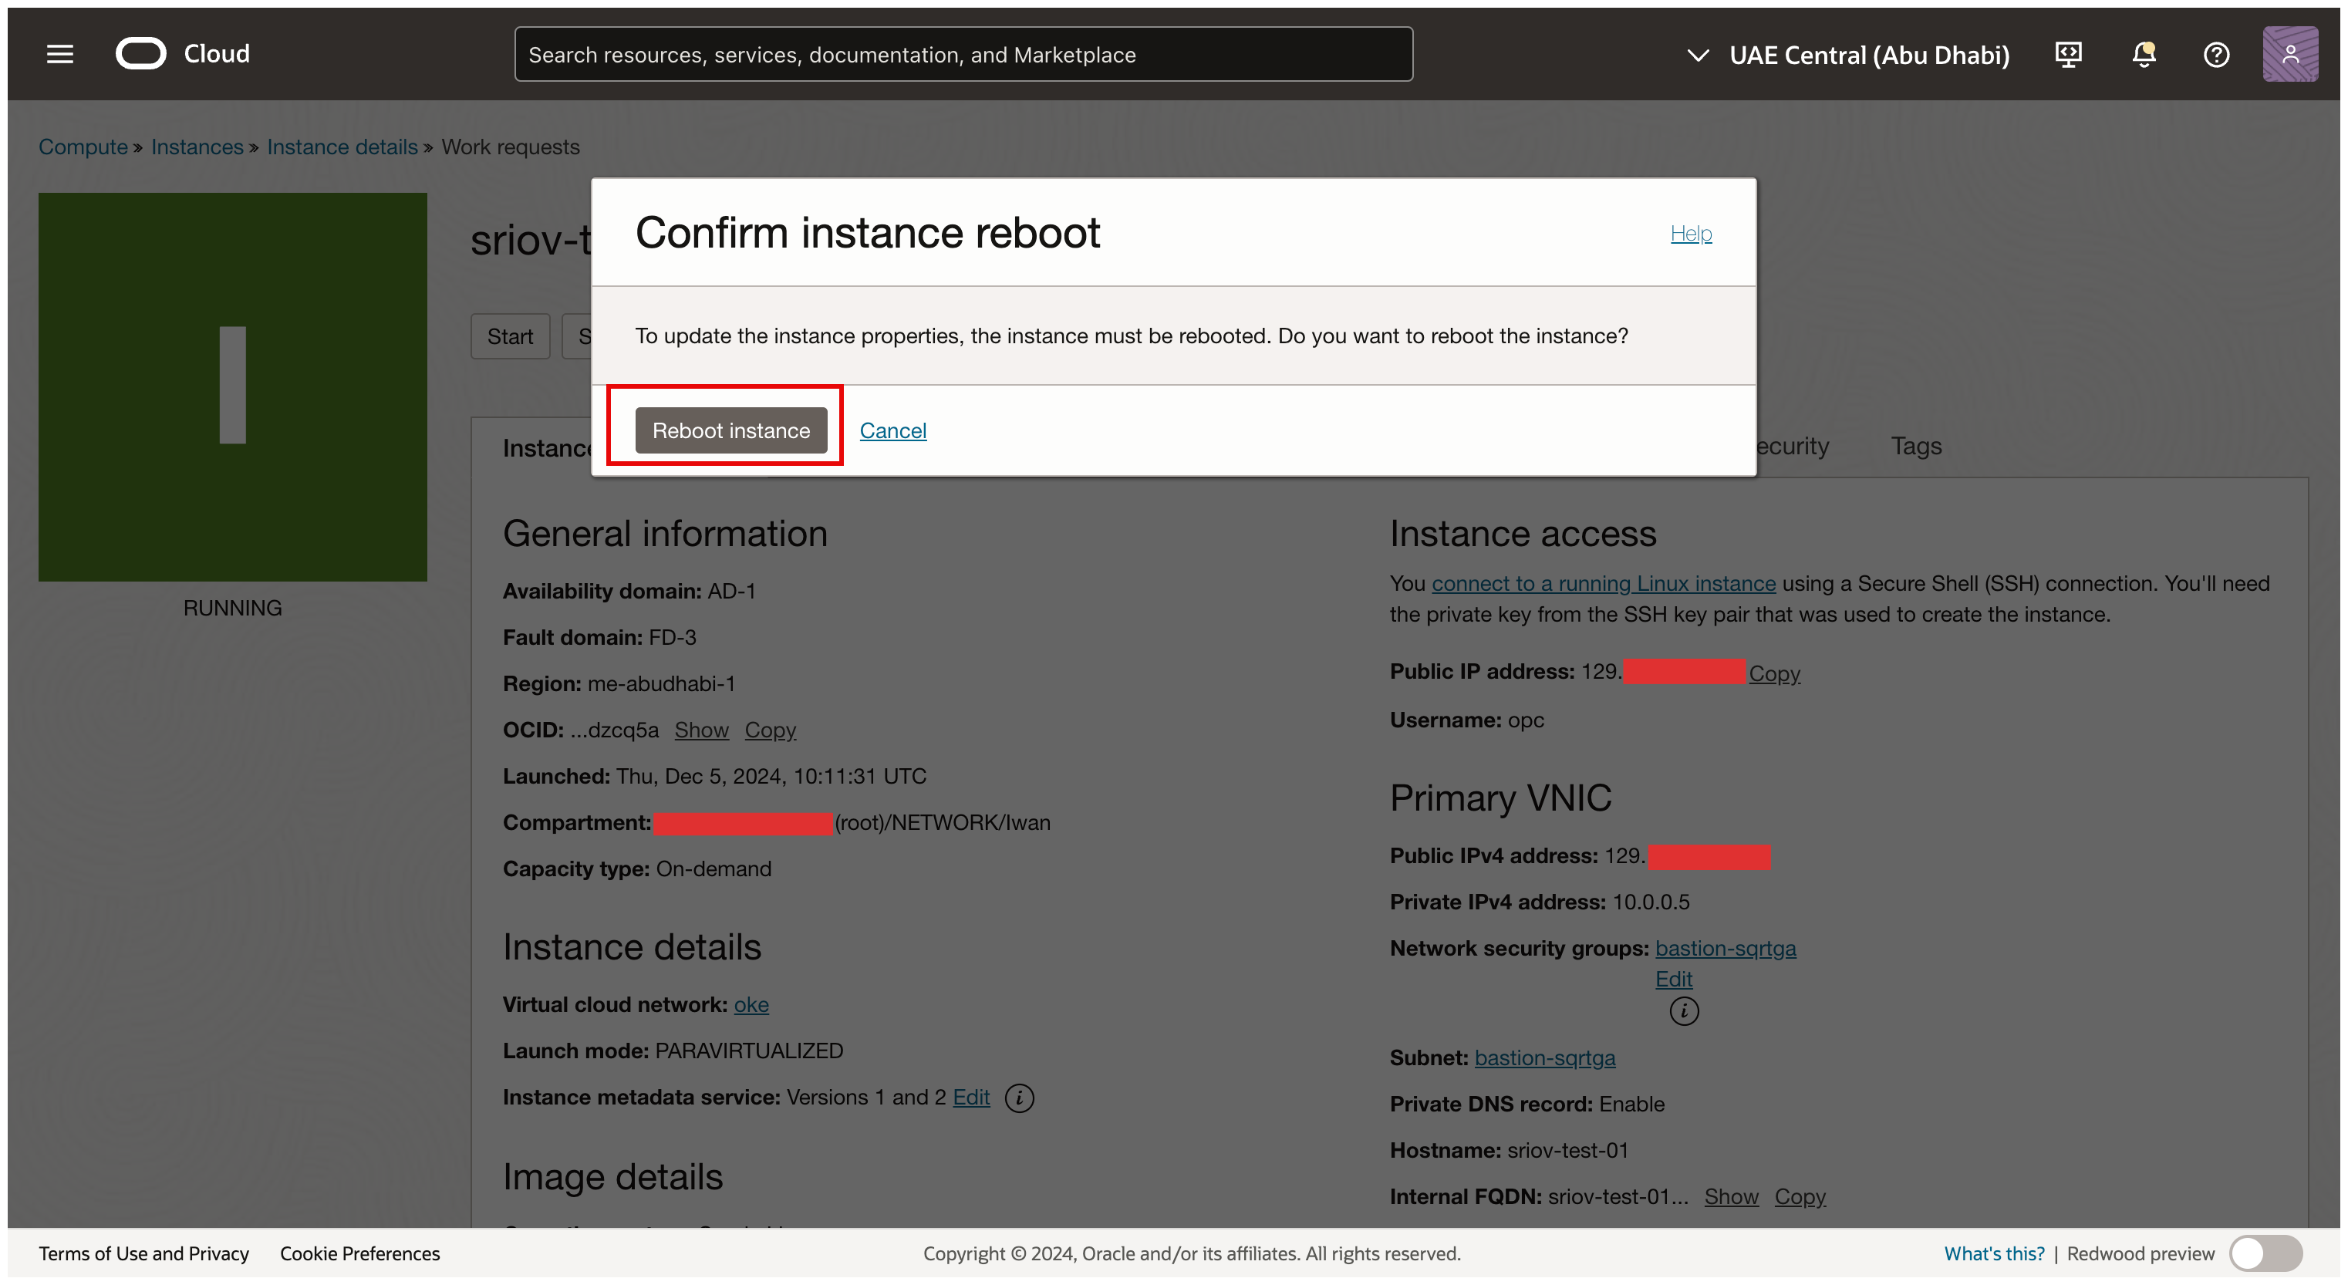Image resolution: width=2348 pixels, height=1285 pixels.
Task: Click the green running instance status tile
Action: click(x=232, y=386)
